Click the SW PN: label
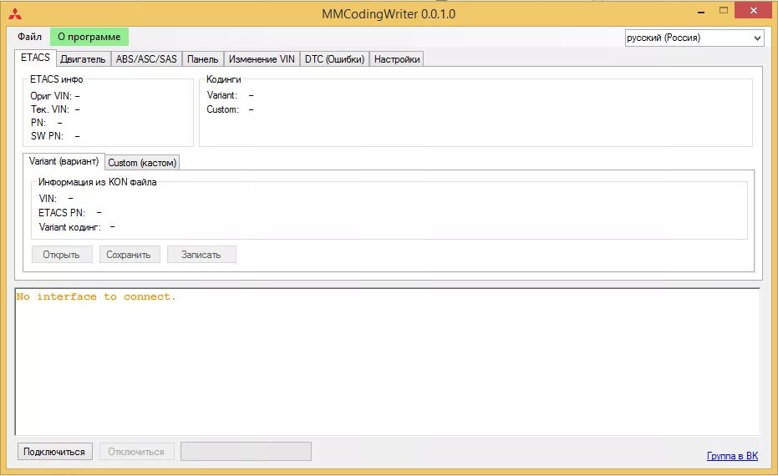 coord(47,136)
